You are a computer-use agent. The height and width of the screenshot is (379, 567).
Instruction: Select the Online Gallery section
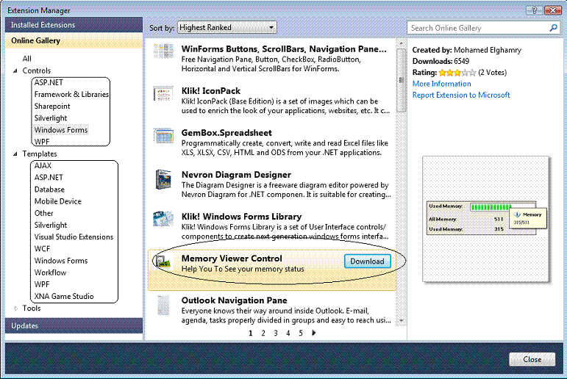pyautogui.click(x=74, y=40)
